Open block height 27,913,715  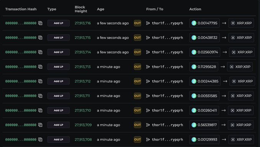(x=83, y=38)
